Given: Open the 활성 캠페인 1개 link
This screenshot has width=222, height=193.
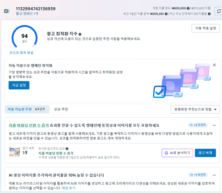Looking at the screenshot, I should tap(27, 14).
